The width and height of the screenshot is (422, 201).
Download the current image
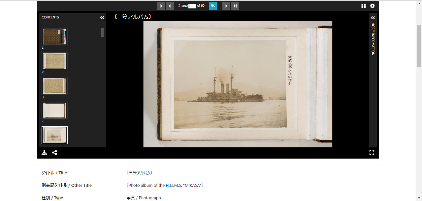coord(44,153)
